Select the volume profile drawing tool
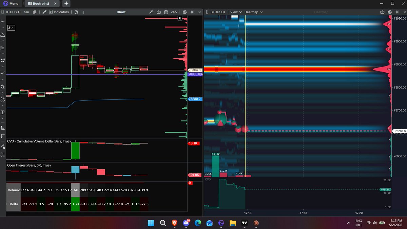Viewport: 407px width, 229px height. coord(3,47)
